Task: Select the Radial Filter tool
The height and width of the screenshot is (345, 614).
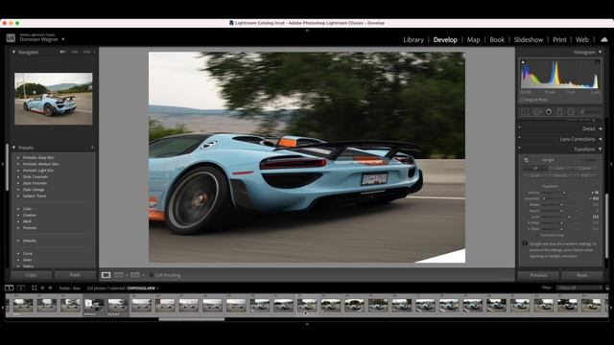Action: 571,112
